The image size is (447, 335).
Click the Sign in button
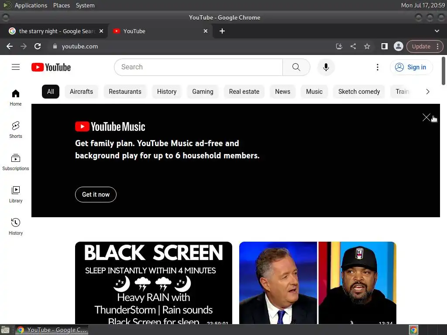(x=411, y=67)
